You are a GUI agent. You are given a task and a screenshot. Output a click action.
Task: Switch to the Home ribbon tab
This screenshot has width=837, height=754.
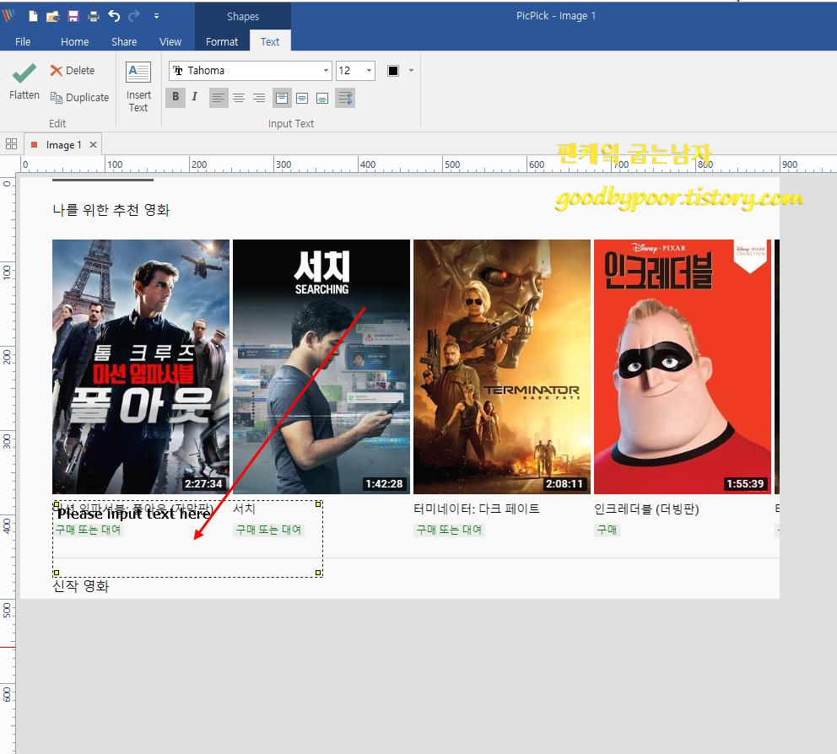click(75, 41)
